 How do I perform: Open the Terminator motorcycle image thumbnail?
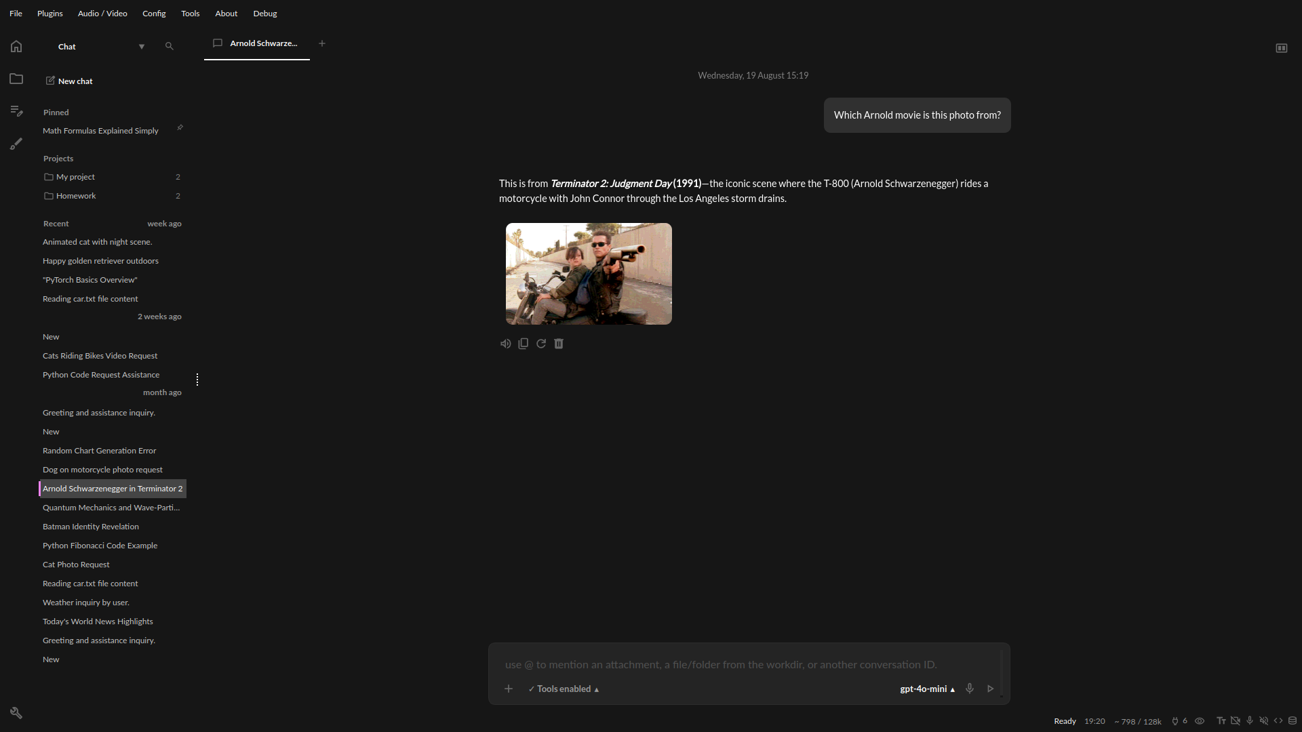(x=589, y=274)
